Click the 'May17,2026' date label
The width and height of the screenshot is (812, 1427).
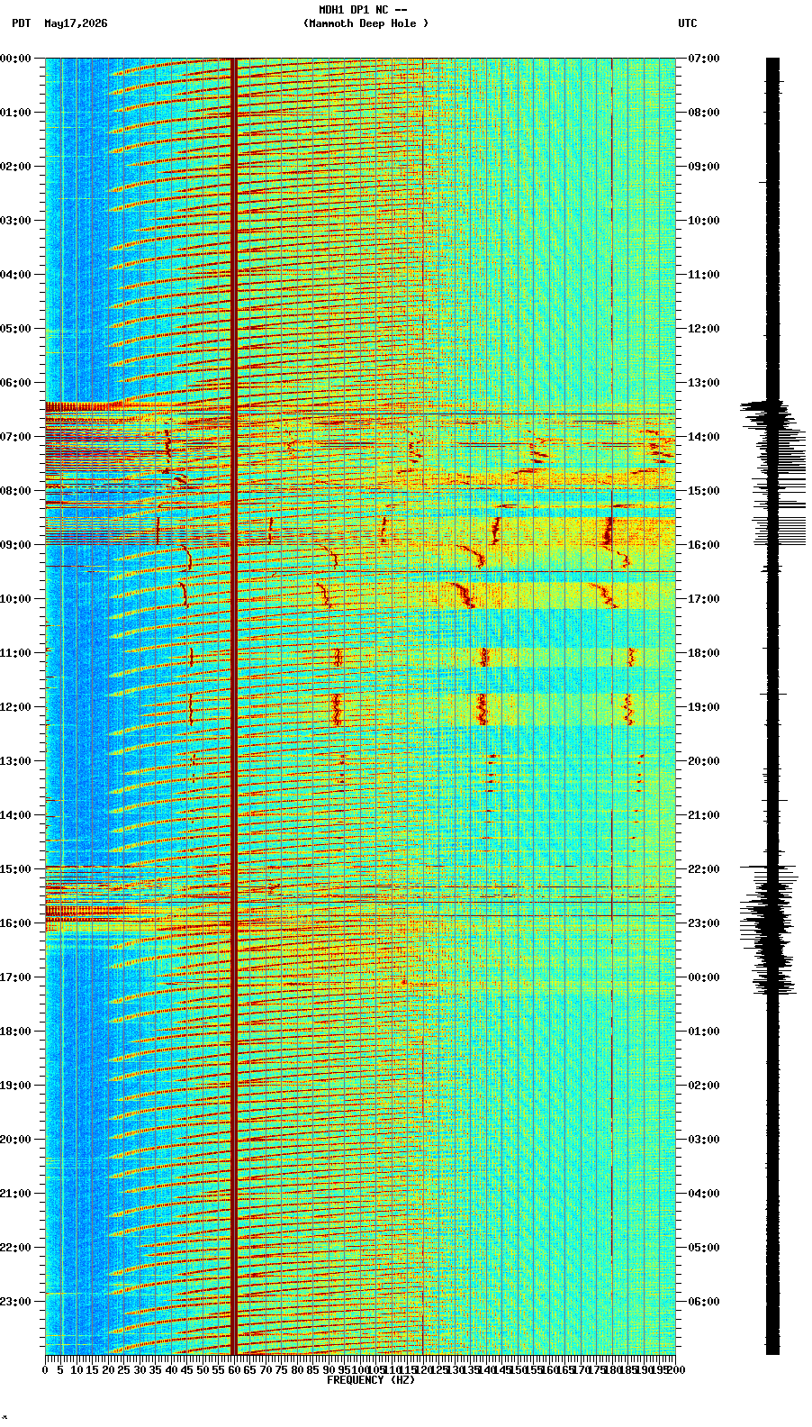point(76,23)
